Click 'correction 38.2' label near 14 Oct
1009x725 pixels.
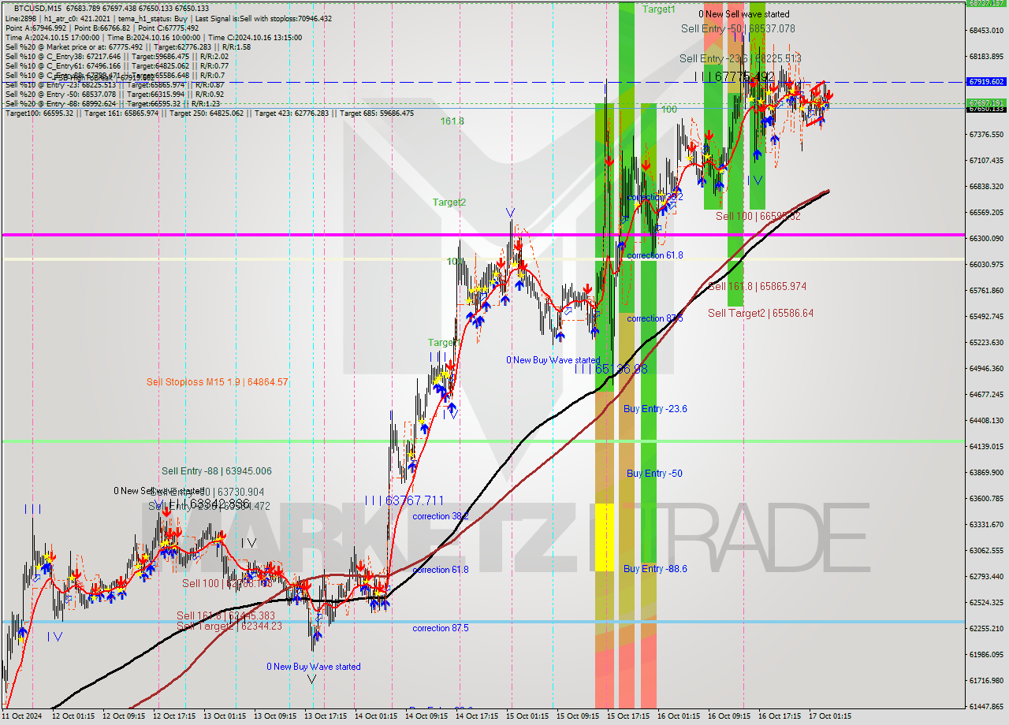tap(440, 517)
